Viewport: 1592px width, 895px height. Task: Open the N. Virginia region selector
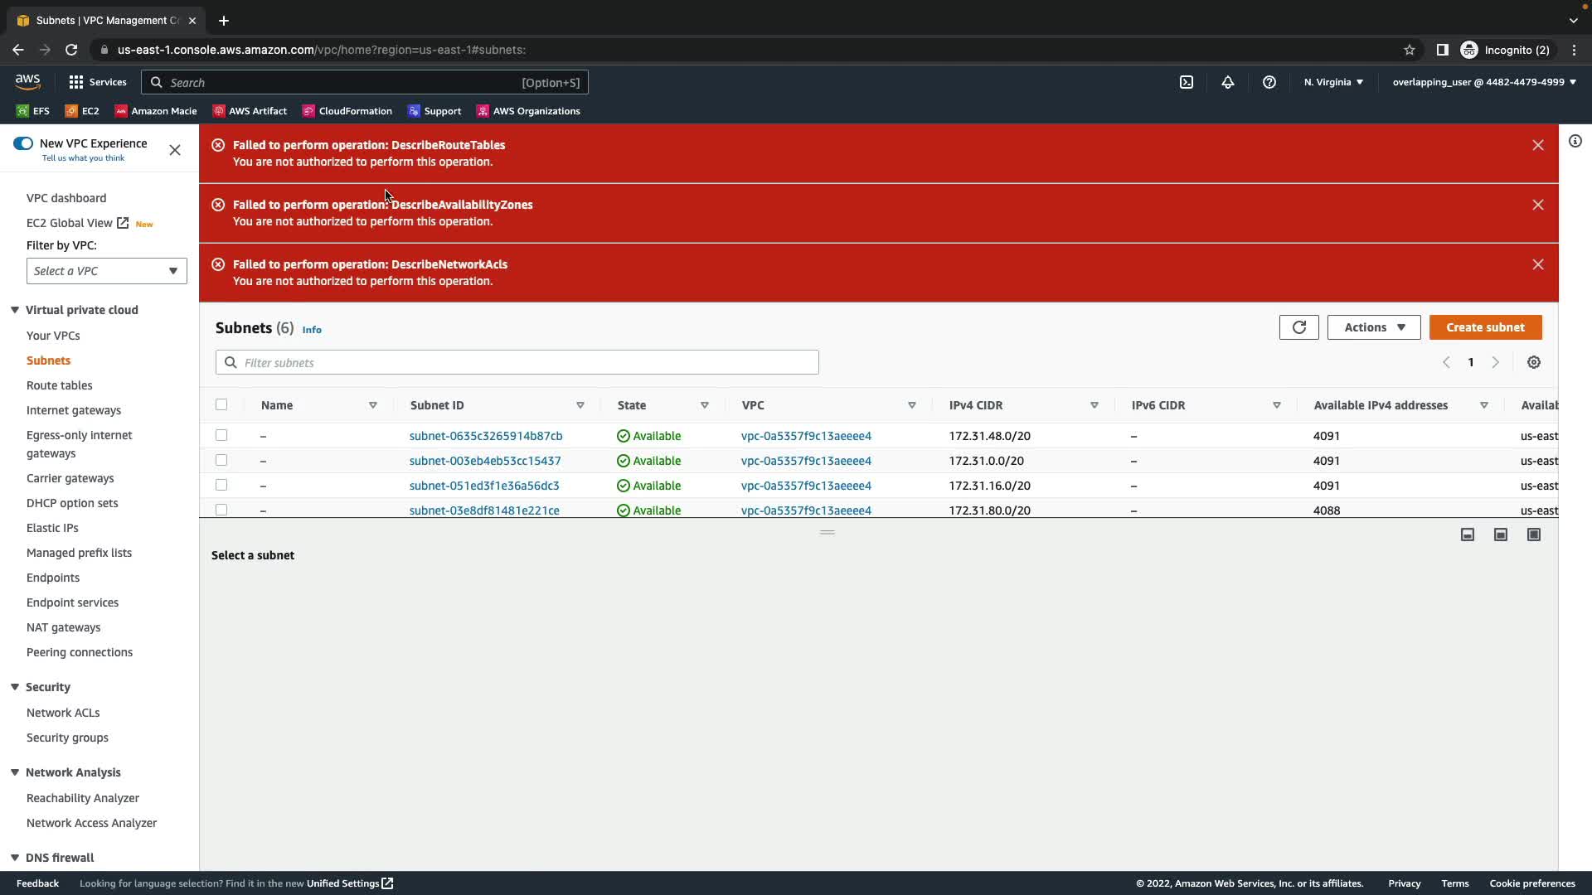point(1333,82)
